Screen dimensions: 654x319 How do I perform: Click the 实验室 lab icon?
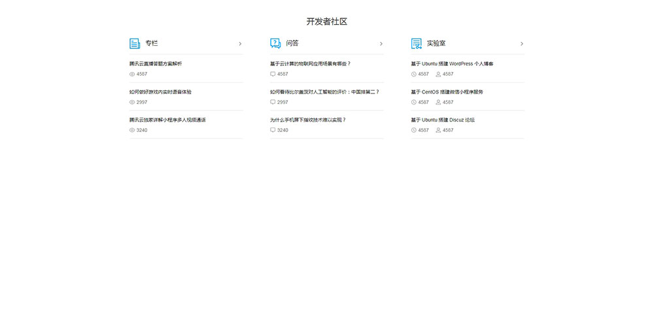(416, 44)
